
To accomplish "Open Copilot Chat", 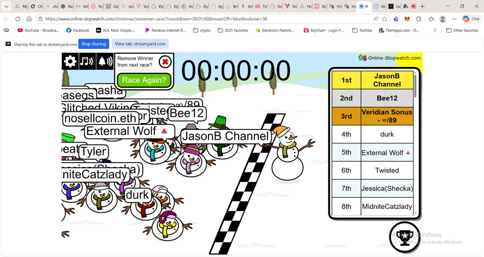I will pos(471,19).
